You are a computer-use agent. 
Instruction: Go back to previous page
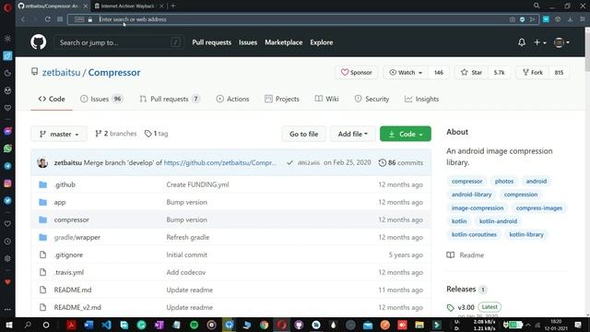(x=23, y=19)
